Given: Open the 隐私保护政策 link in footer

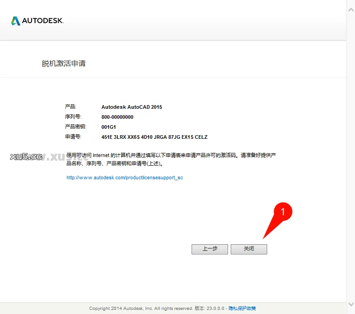Looking at the screenshot, I should [x=242, y=309].
